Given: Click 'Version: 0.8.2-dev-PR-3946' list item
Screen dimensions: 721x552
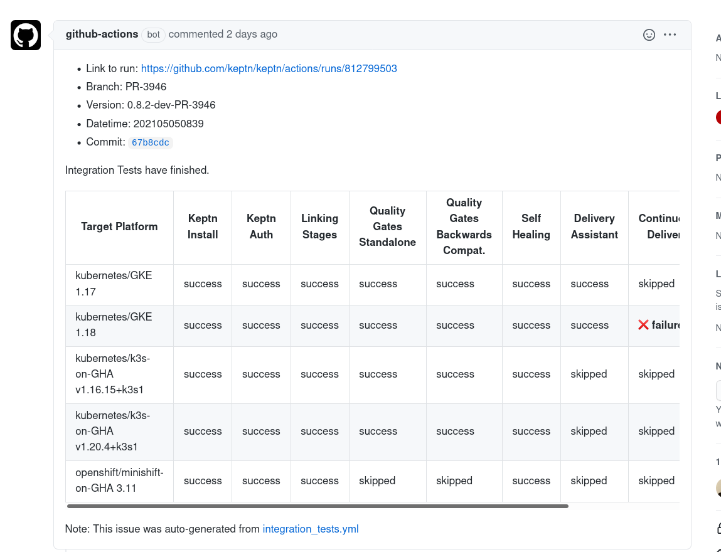Looking at the screenshot, I should 151,105.
